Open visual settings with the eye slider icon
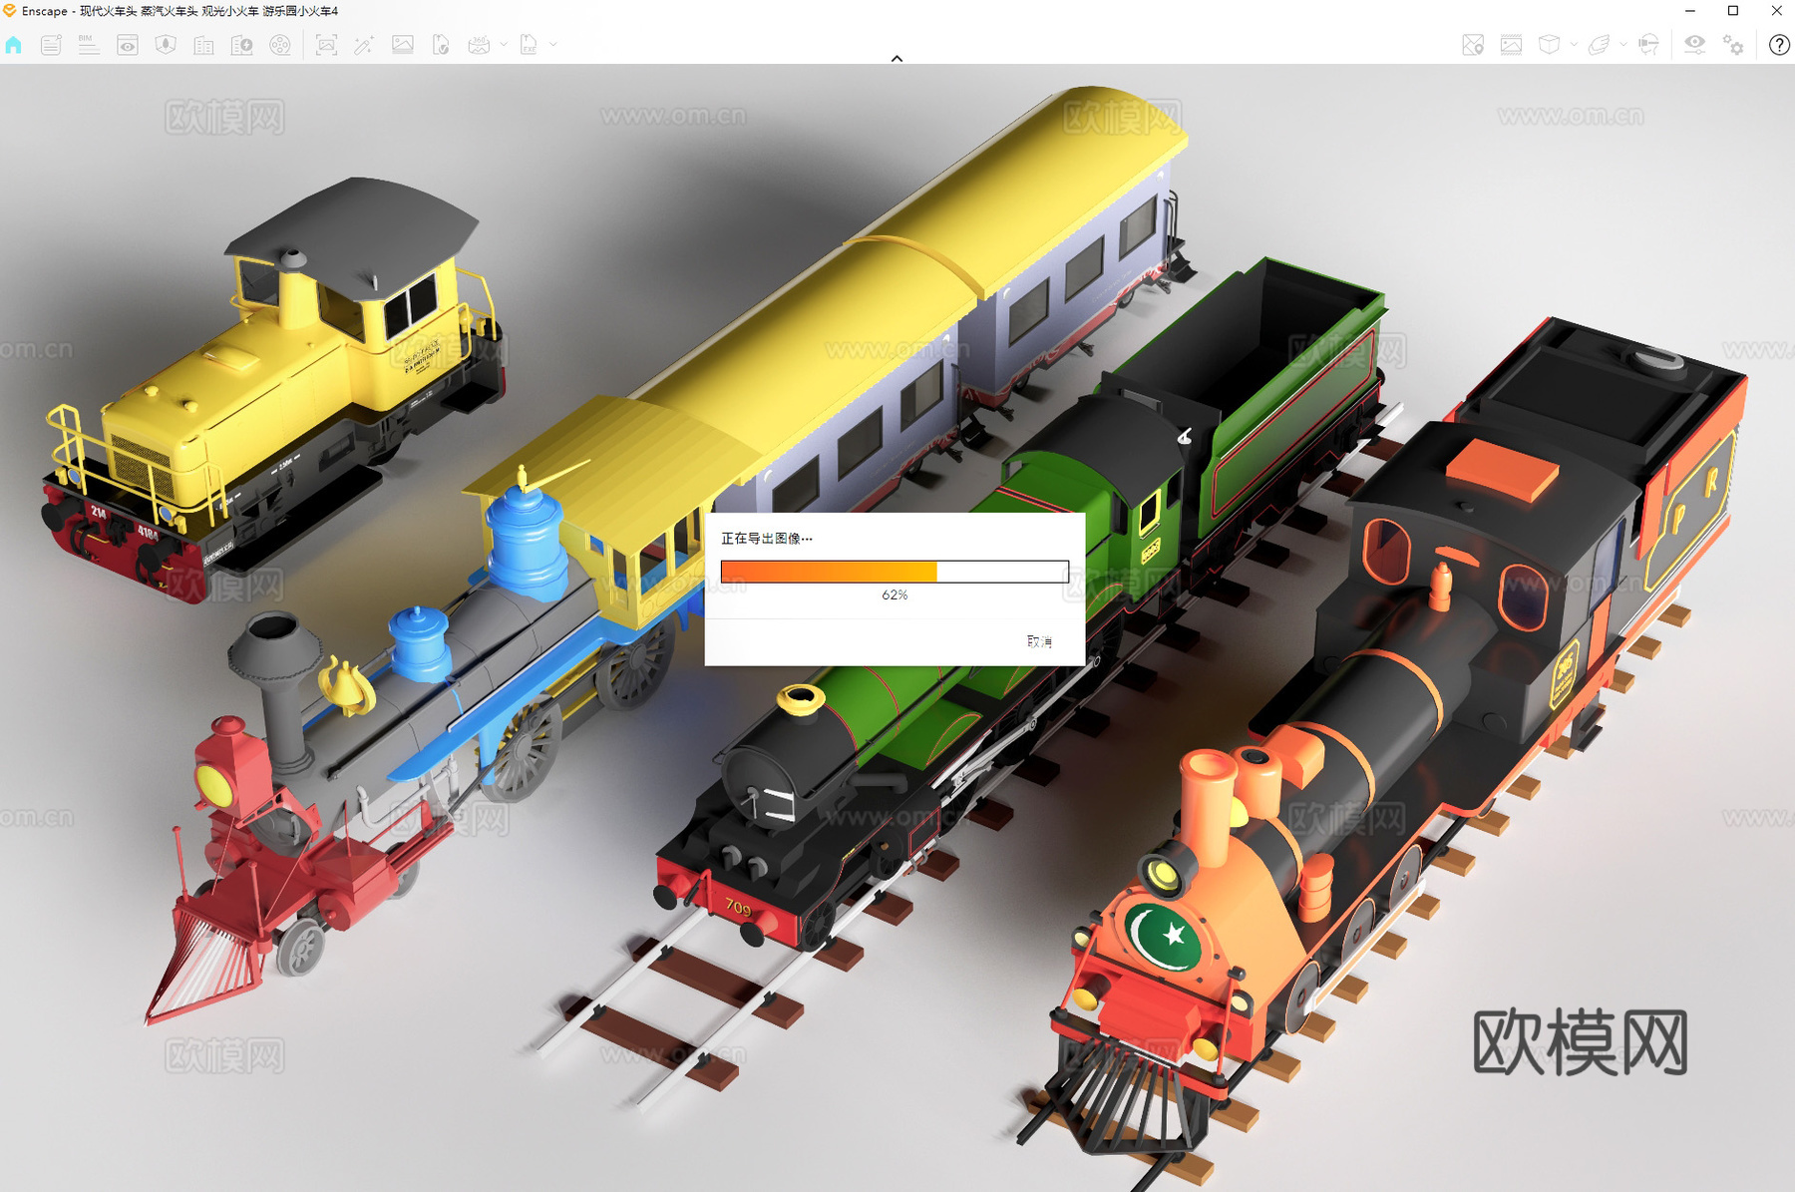This screenshot has height=1192, width=1795. (x=1694, y=45)
